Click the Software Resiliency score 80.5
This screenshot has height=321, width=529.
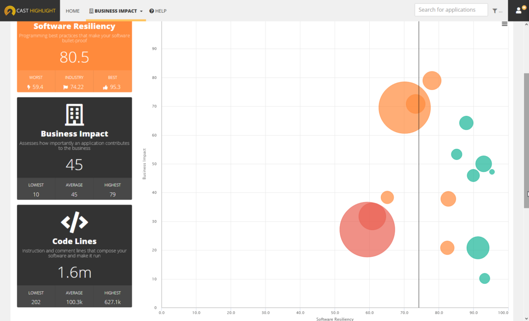[74, 57]
